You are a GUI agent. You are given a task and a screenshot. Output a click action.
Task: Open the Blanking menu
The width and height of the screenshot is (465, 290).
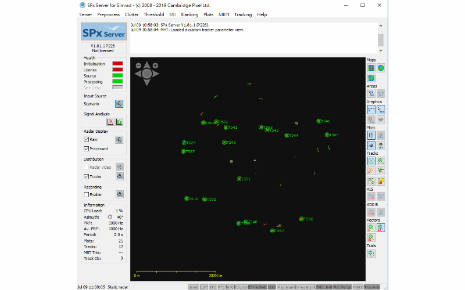coord(189,14)
